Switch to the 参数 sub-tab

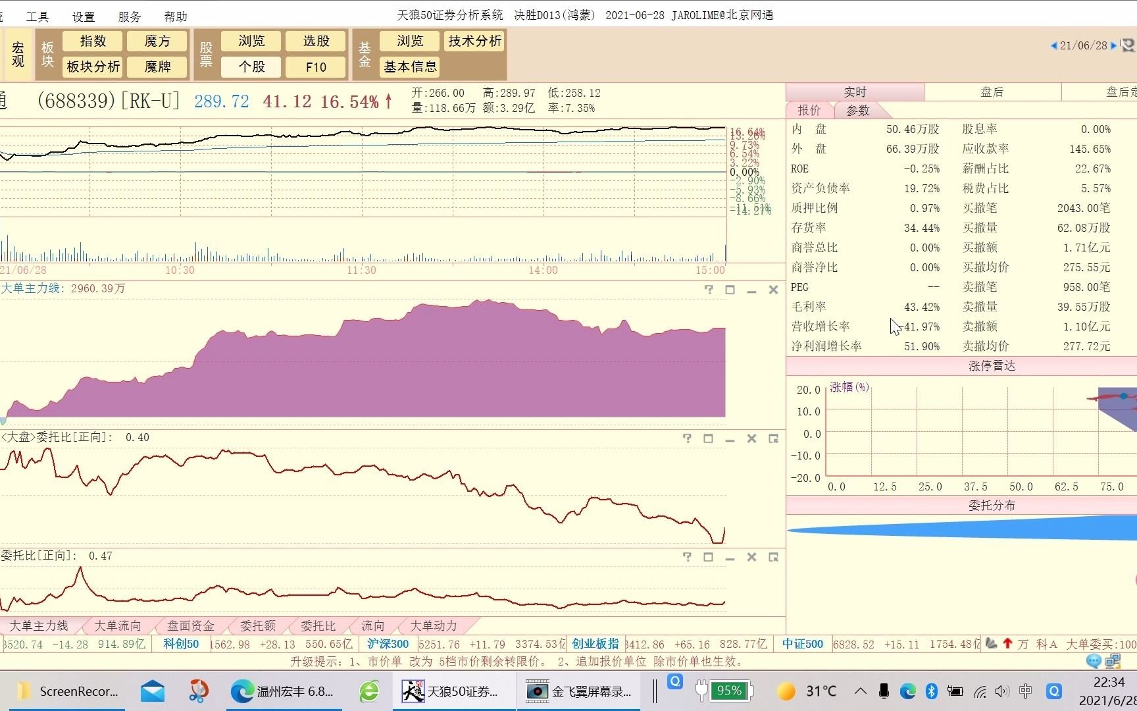click(x=858, y=111)
